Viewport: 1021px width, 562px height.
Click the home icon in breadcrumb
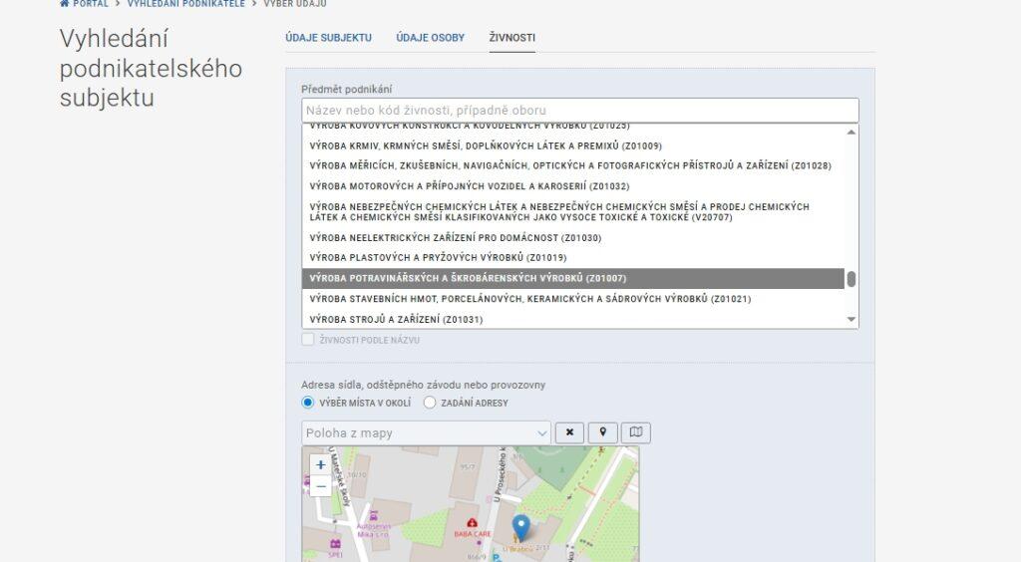tap(65, 4)
